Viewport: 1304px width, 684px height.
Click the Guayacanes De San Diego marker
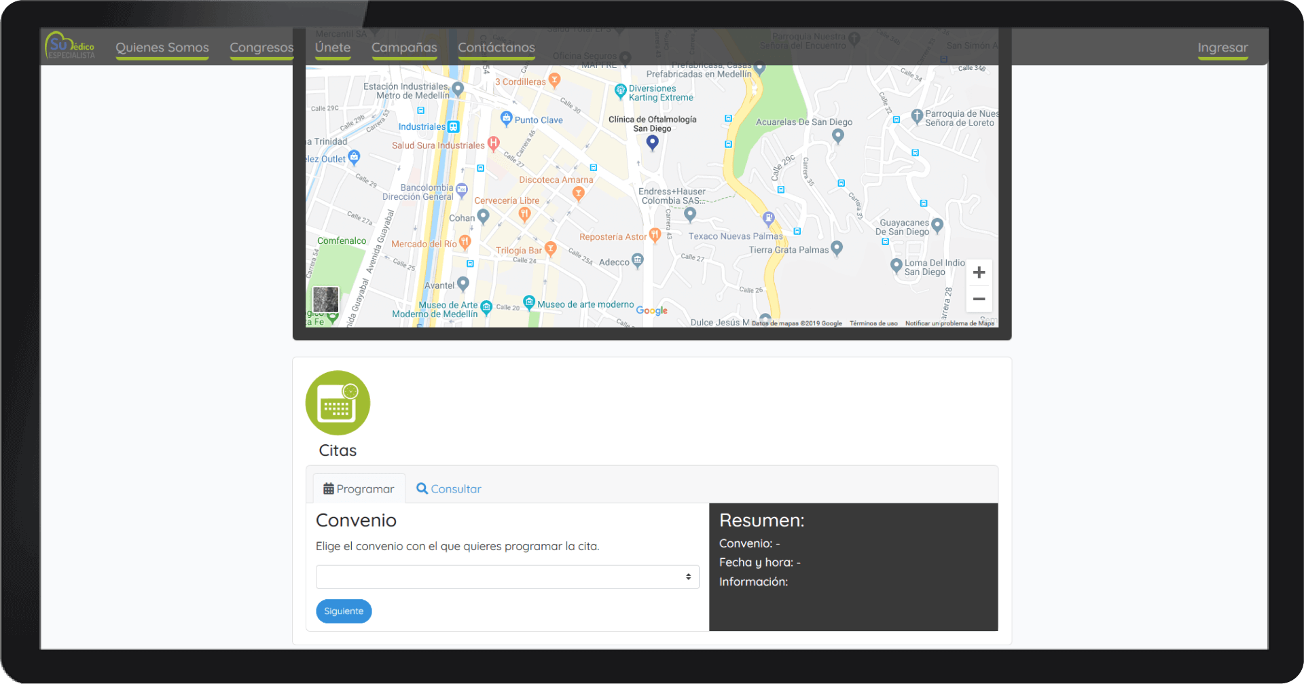[937, 225]
